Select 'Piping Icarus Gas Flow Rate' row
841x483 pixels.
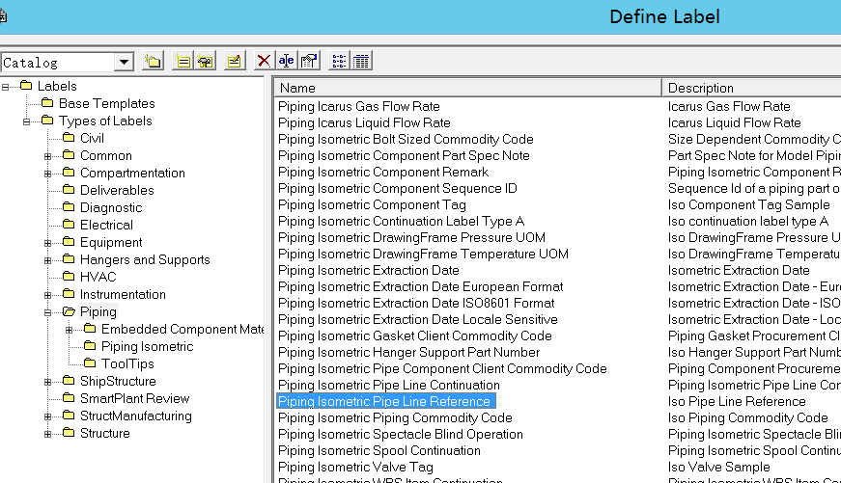tap(359, 107)
